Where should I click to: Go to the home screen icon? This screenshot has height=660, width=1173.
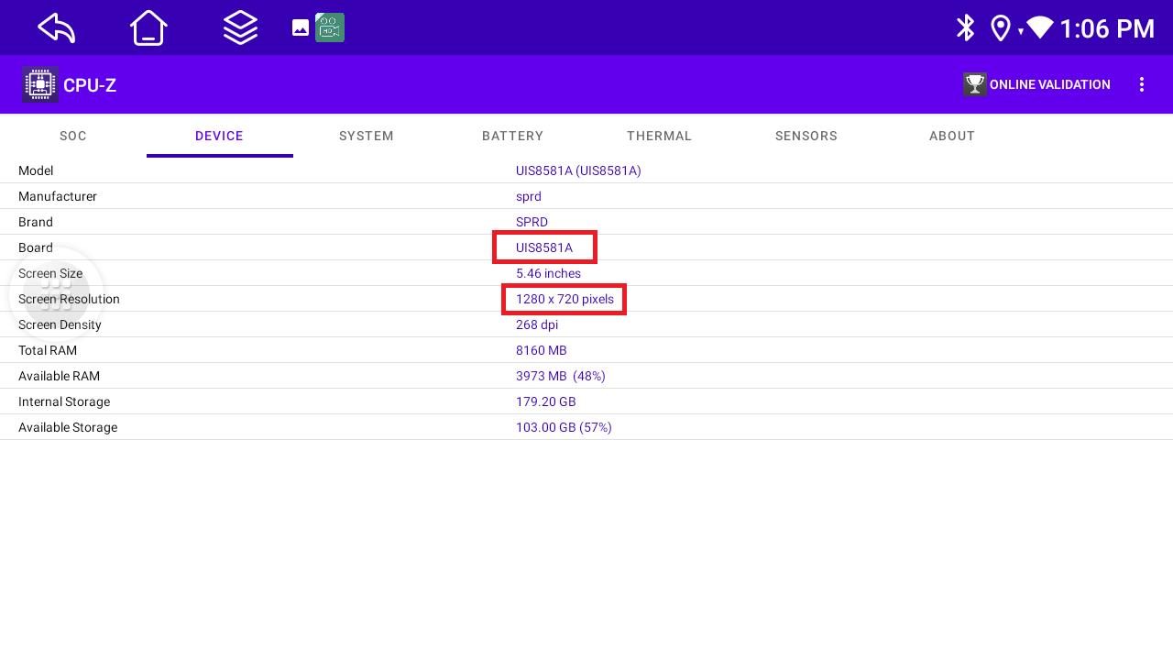tap(148, 28)
